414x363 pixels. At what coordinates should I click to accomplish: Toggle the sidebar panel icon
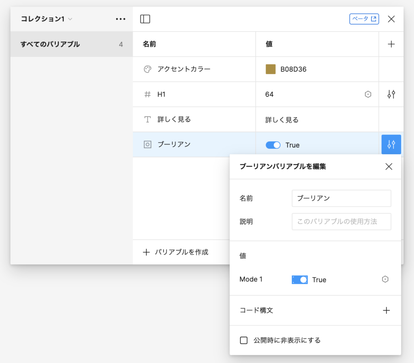point(145,19)
